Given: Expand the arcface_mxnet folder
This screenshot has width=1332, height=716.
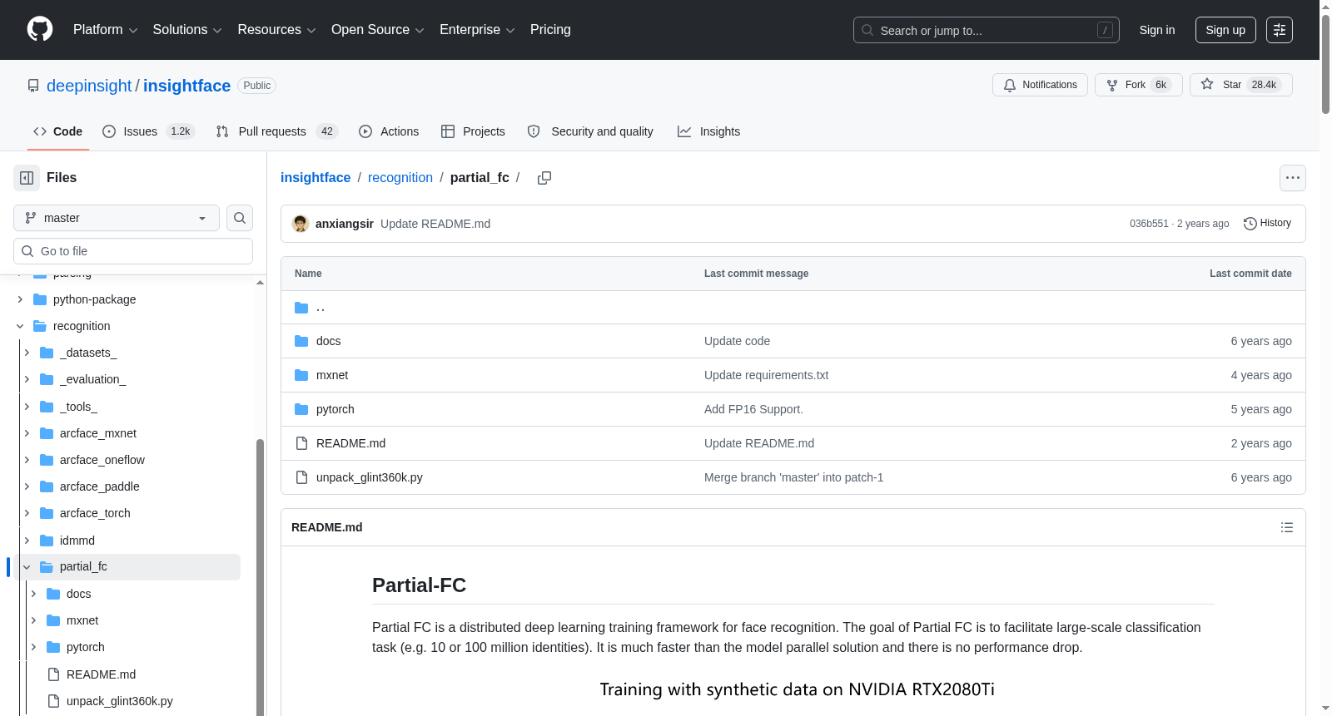Looking at the screenshot, I should tap(27, 433).
